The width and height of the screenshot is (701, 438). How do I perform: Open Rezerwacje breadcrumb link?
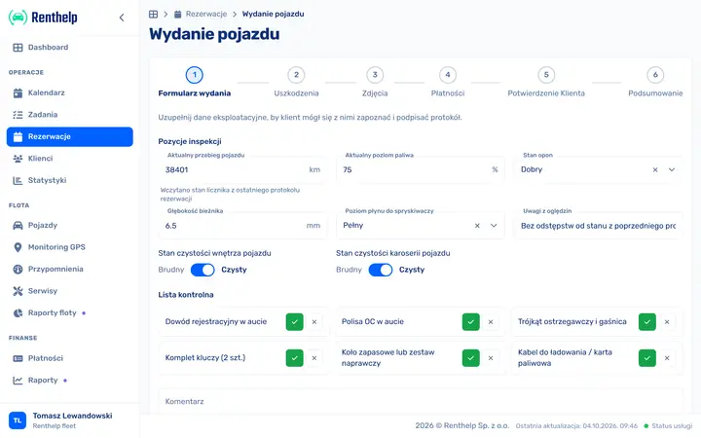[201, 15]
